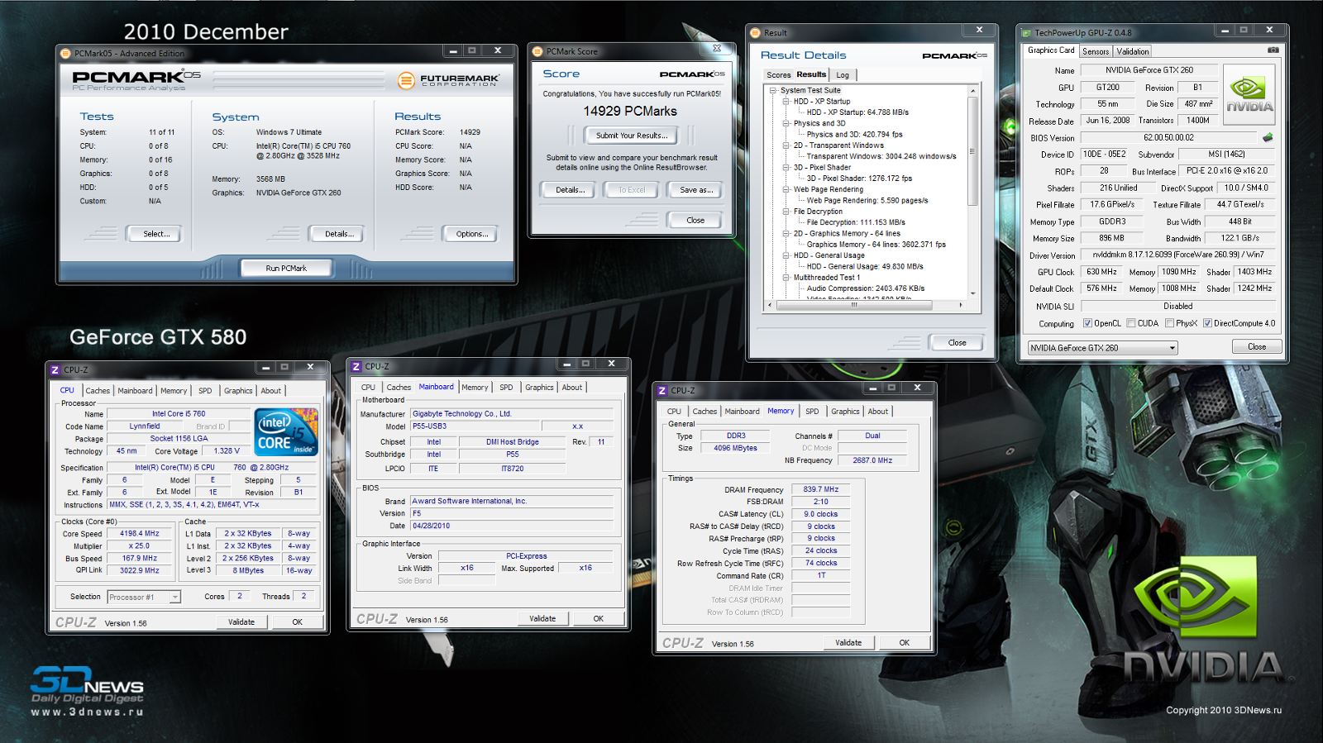Click the P55-USB3 motherboard model value

[475, 426]
